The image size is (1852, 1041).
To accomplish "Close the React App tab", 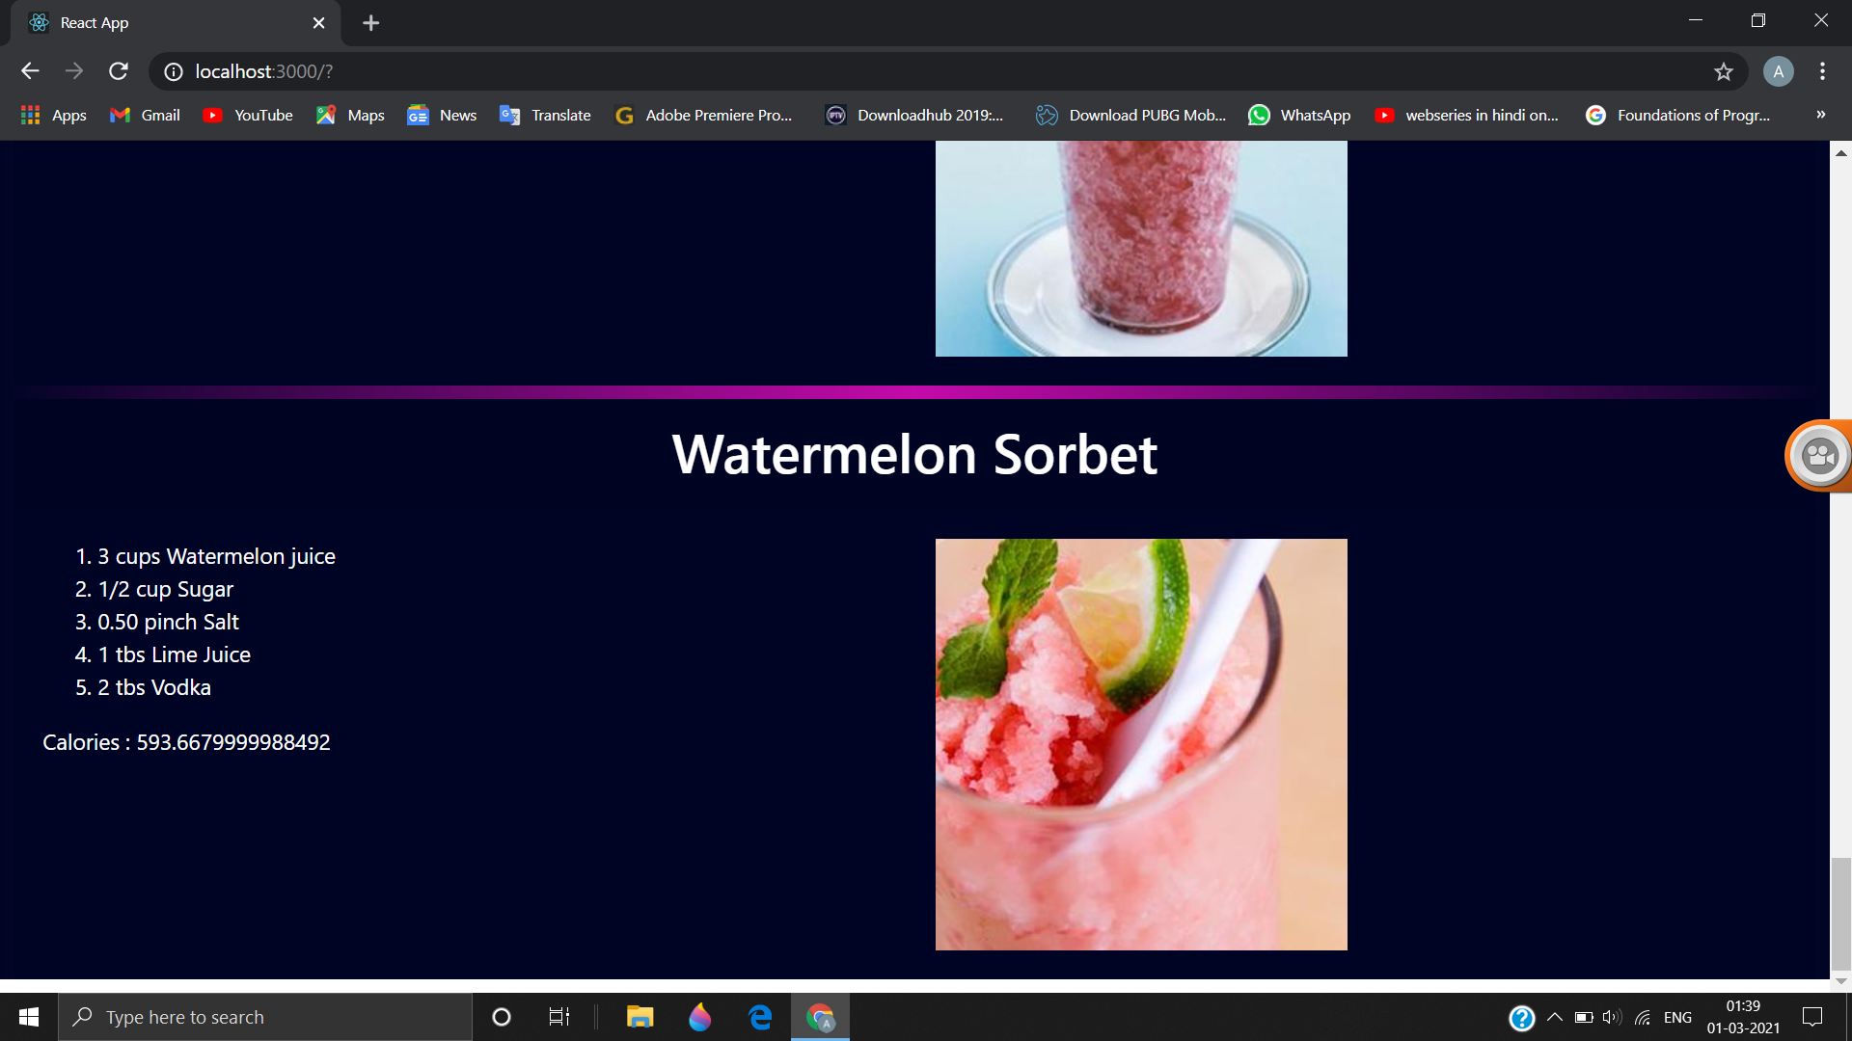I will point(318,22).
